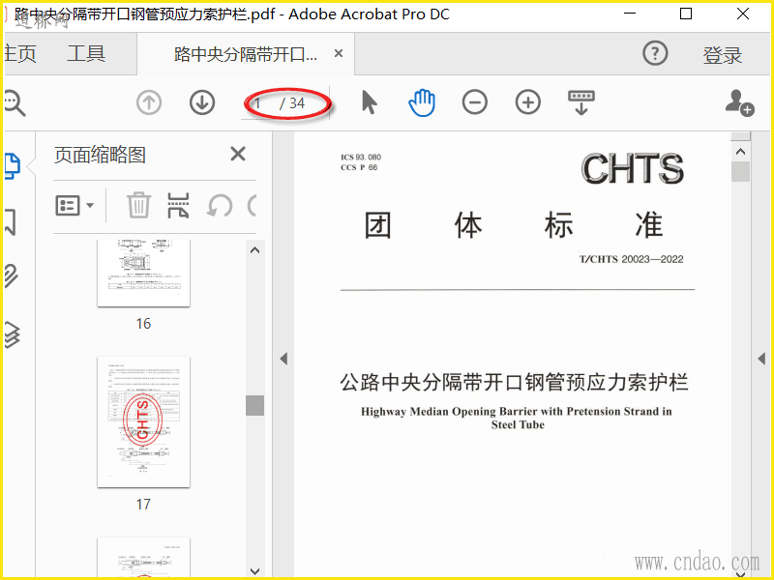
Task: Click the thumbnail panel scroll up arrow
Action: click(254, 250)
